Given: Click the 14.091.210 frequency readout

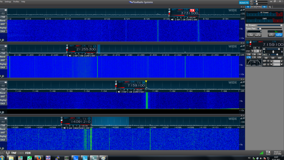Looking at the screenshot, I should (80, 122).
